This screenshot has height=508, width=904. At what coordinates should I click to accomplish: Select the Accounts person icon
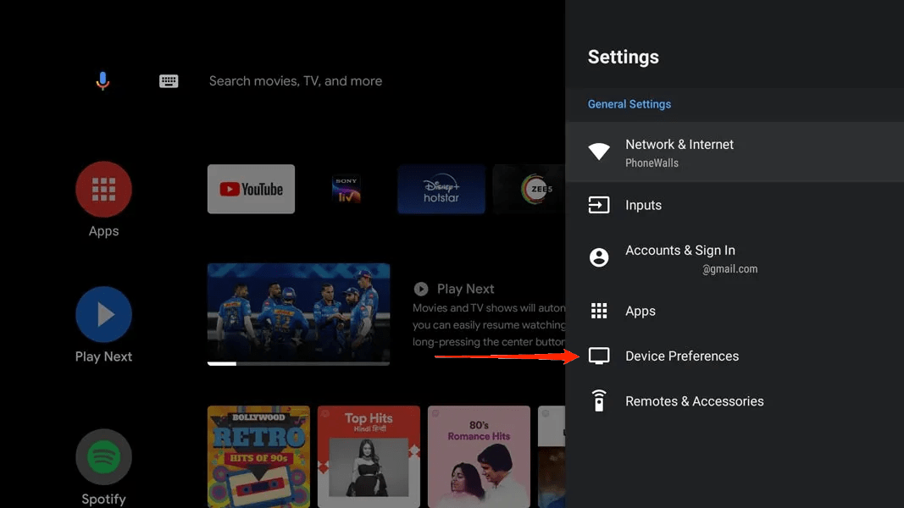tap(599, 257)
